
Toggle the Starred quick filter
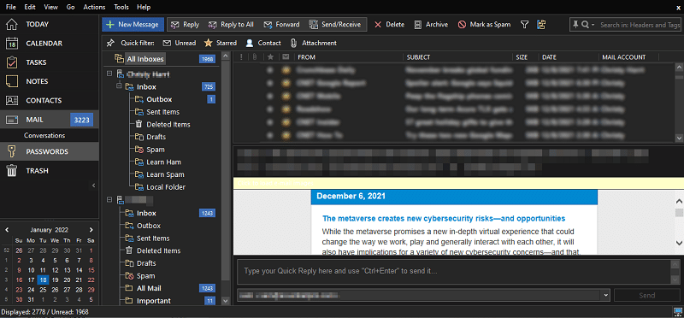click(221, 43)
